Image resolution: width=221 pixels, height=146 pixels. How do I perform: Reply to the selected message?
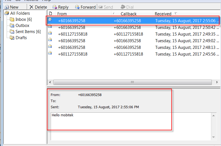point(60,7)
